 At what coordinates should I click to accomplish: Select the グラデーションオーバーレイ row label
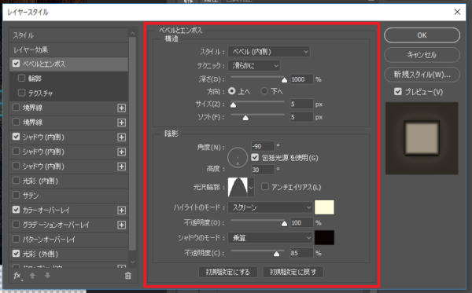tap(56, 225)
